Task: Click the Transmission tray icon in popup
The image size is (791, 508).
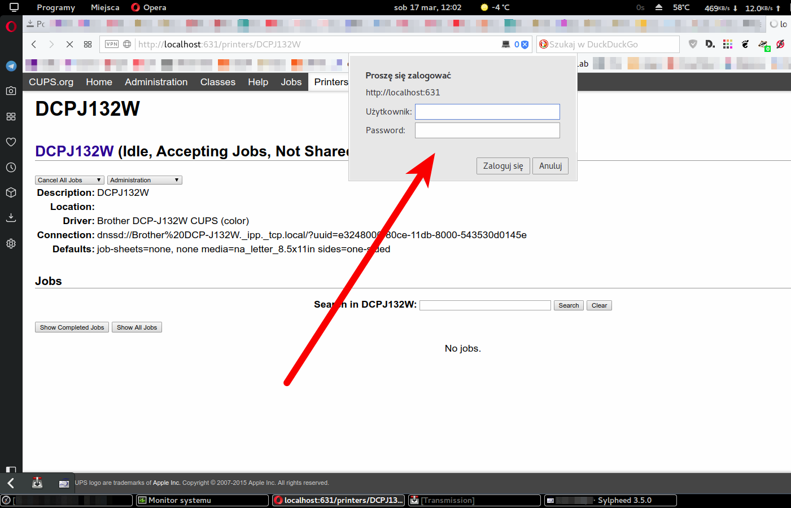Action: (x=37, y=483)
